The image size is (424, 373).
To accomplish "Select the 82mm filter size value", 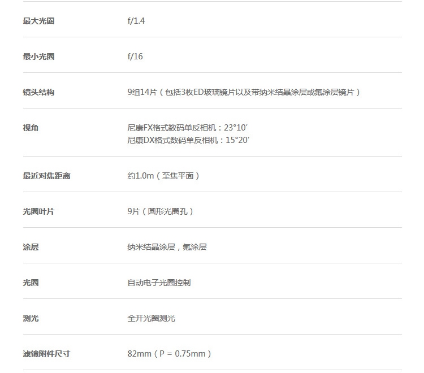I will click(x=169, y=354).
